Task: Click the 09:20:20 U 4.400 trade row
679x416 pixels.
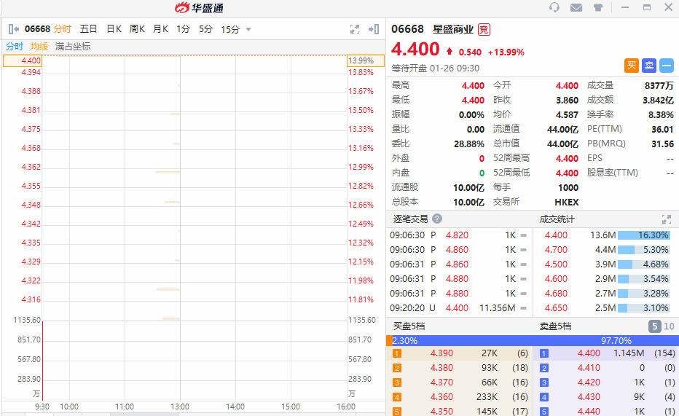Action: (458, 307)
